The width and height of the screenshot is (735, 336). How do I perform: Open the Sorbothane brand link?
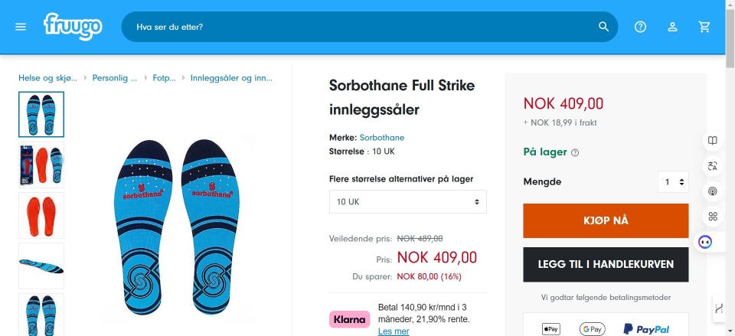click(x=381, y=138)
